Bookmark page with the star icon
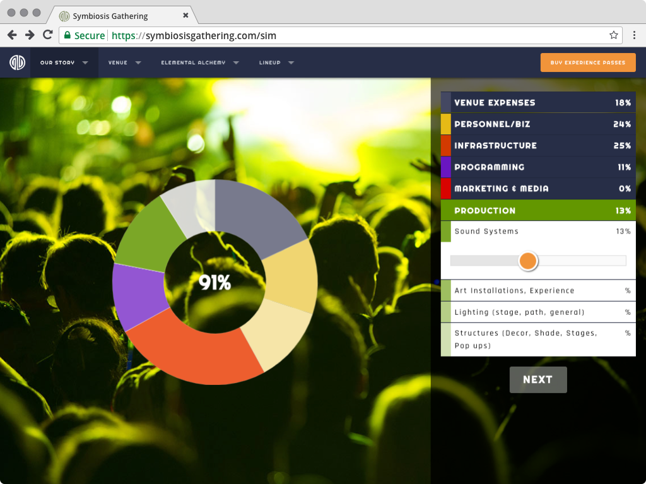This screenshot has height=484, width=646. tap(613, 35)
